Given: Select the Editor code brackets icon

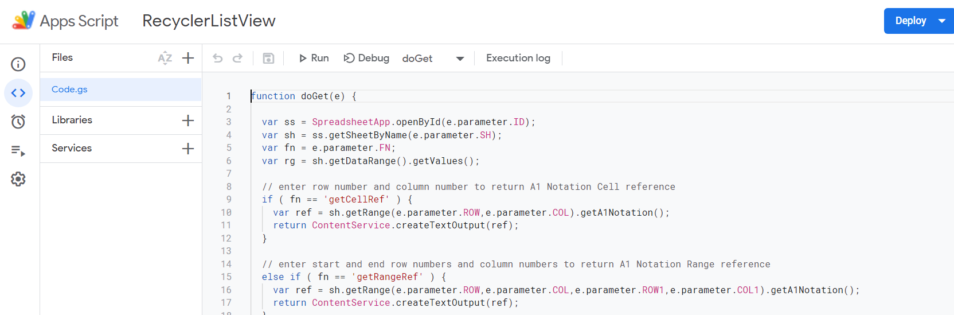Looking at the screenshot, I should [x=18, y=93].
